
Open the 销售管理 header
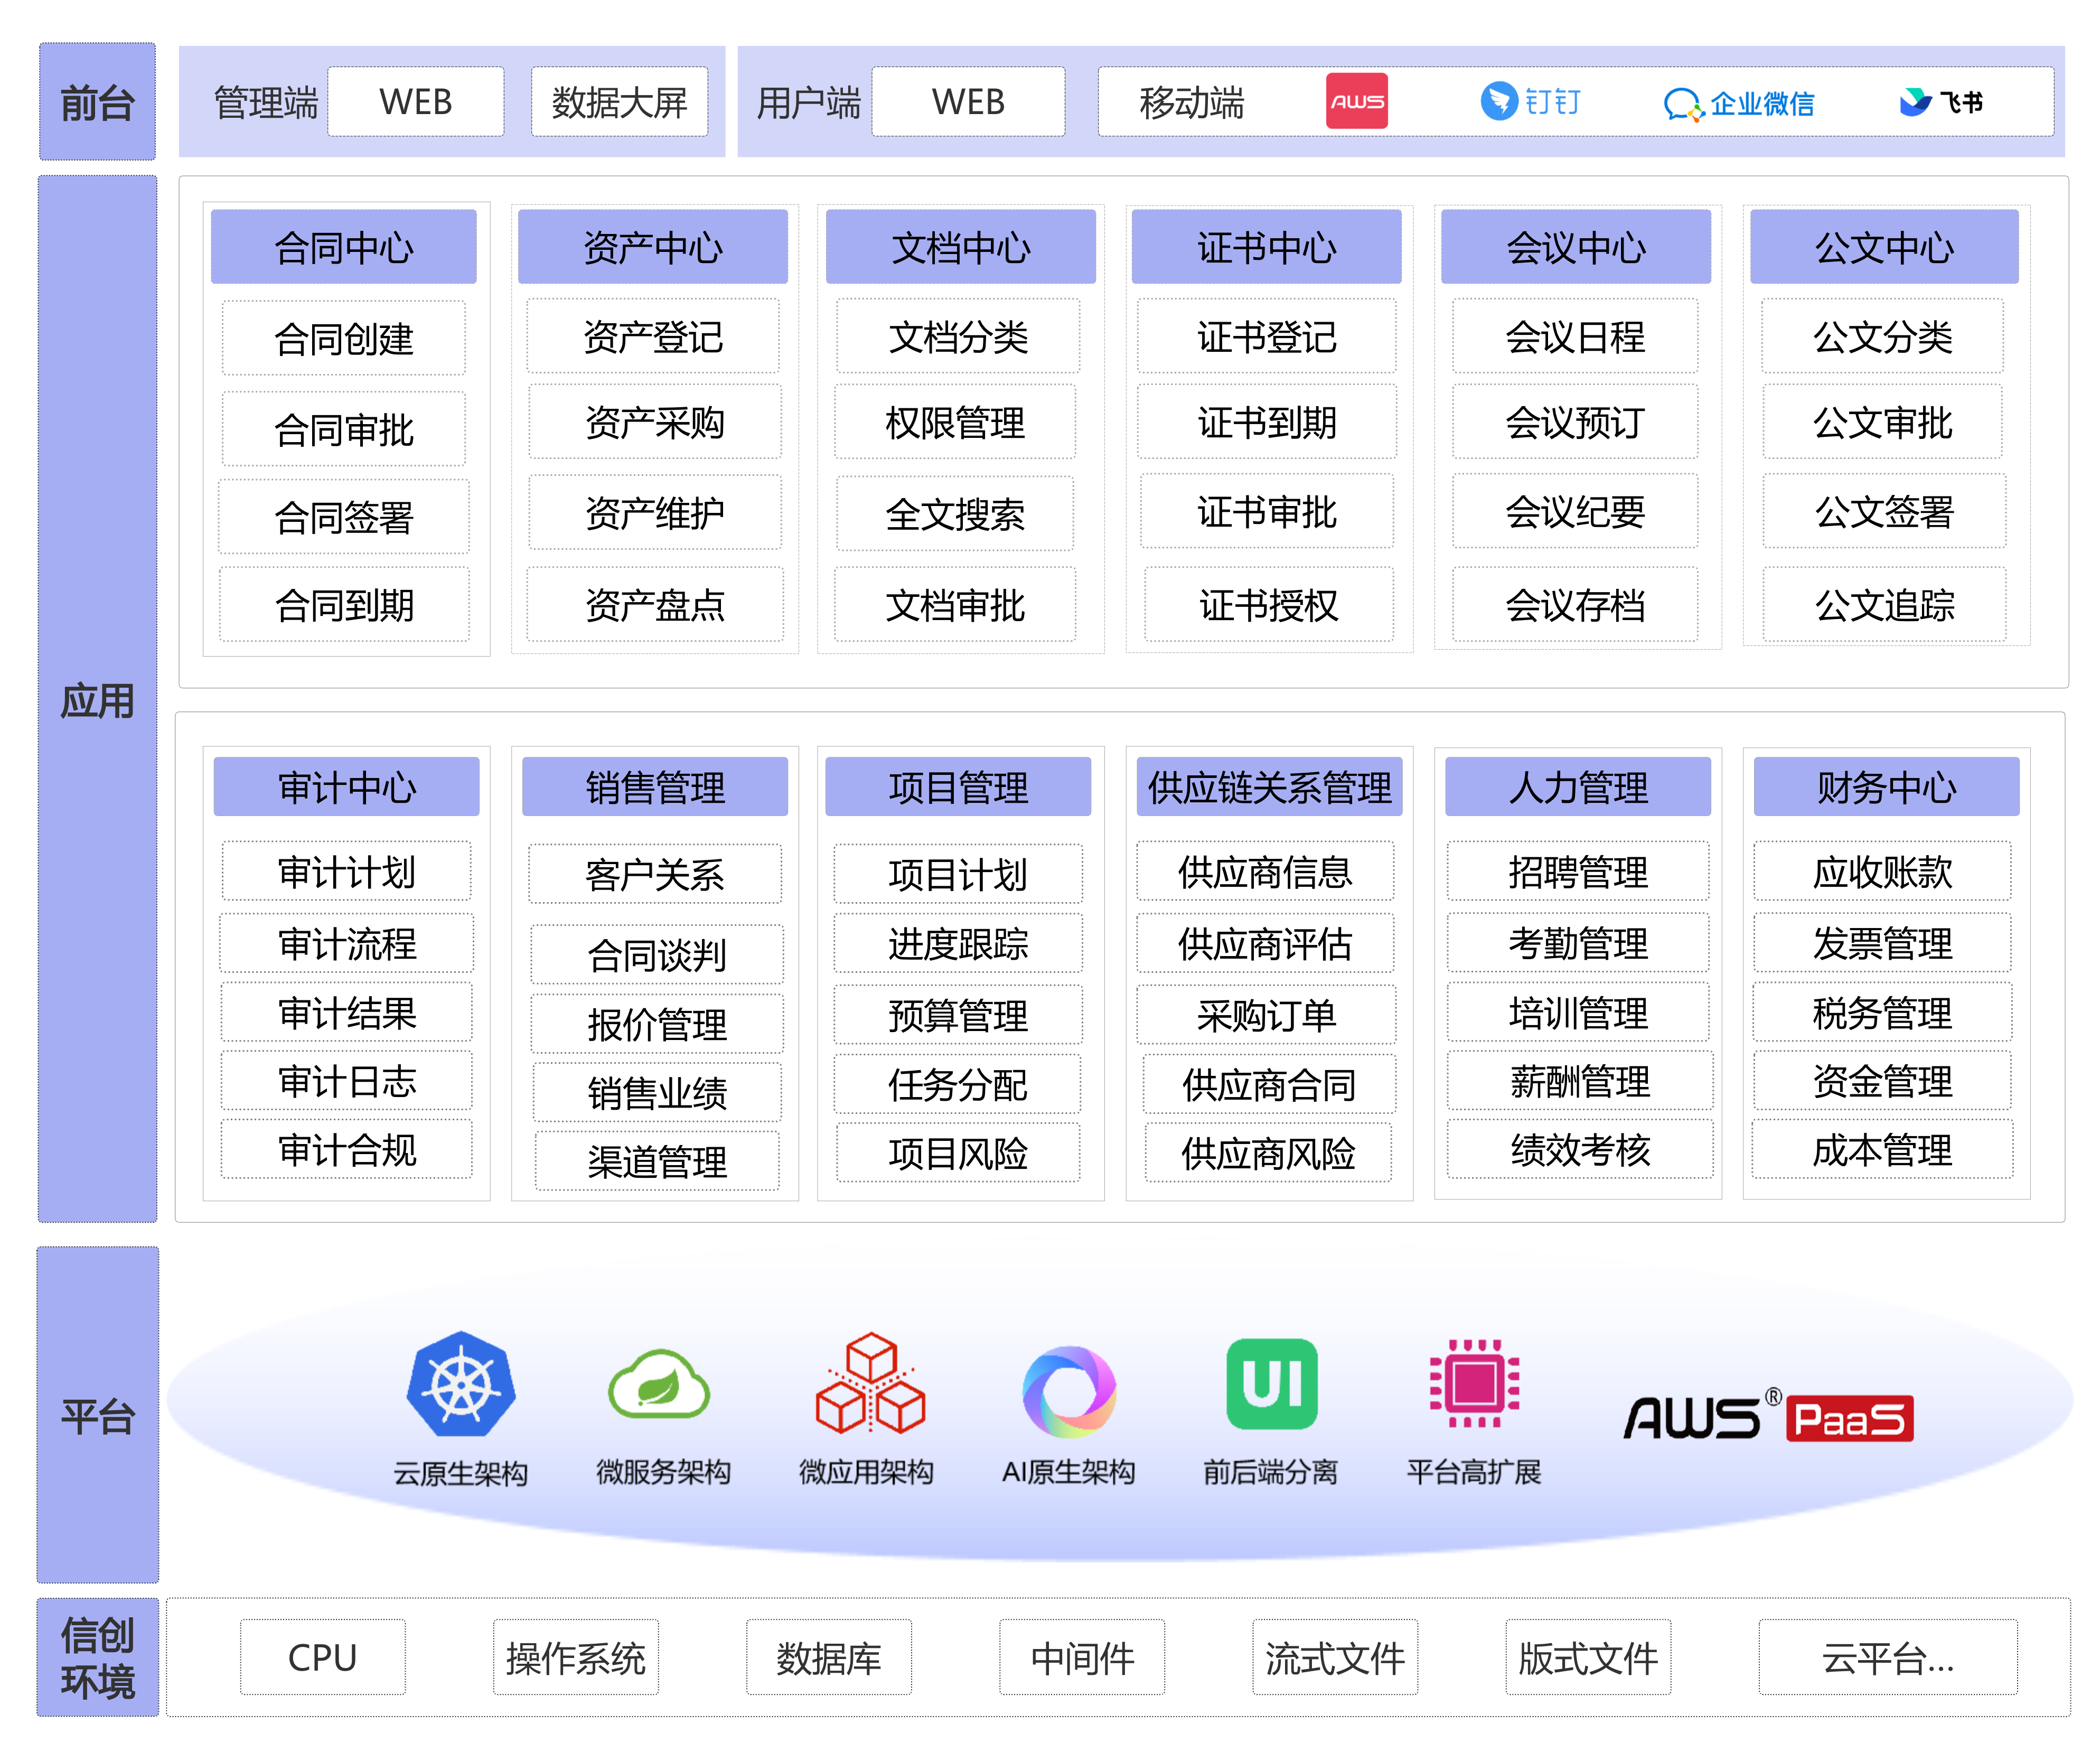click(655, 787)
